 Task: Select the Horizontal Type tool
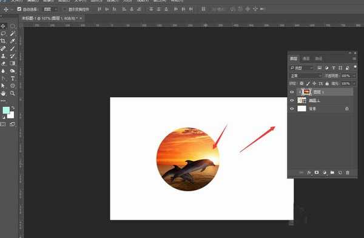pos(13,78)
